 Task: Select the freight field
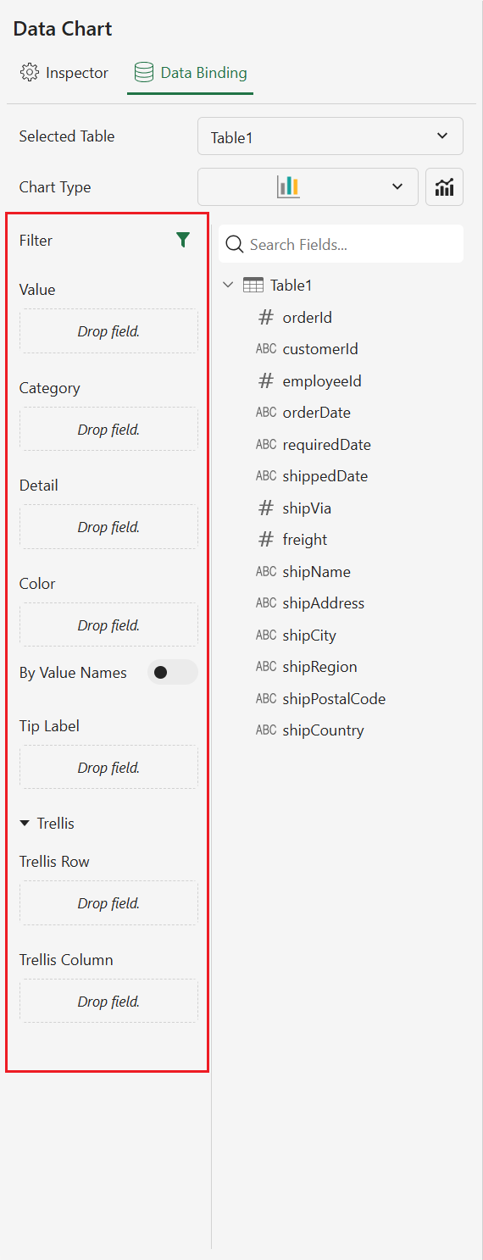click(x=304, y=540)
